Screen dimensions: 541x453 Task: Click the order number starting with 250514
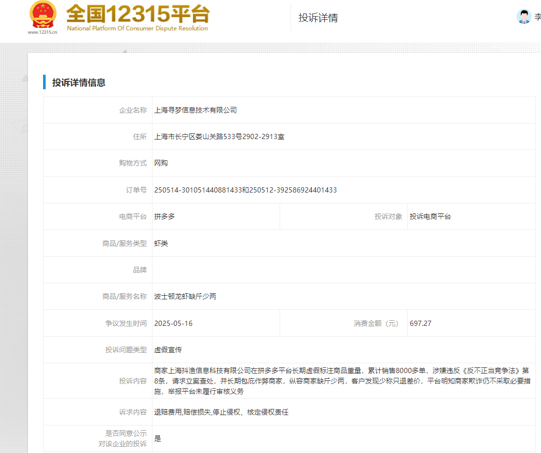[x=245, y=190]
